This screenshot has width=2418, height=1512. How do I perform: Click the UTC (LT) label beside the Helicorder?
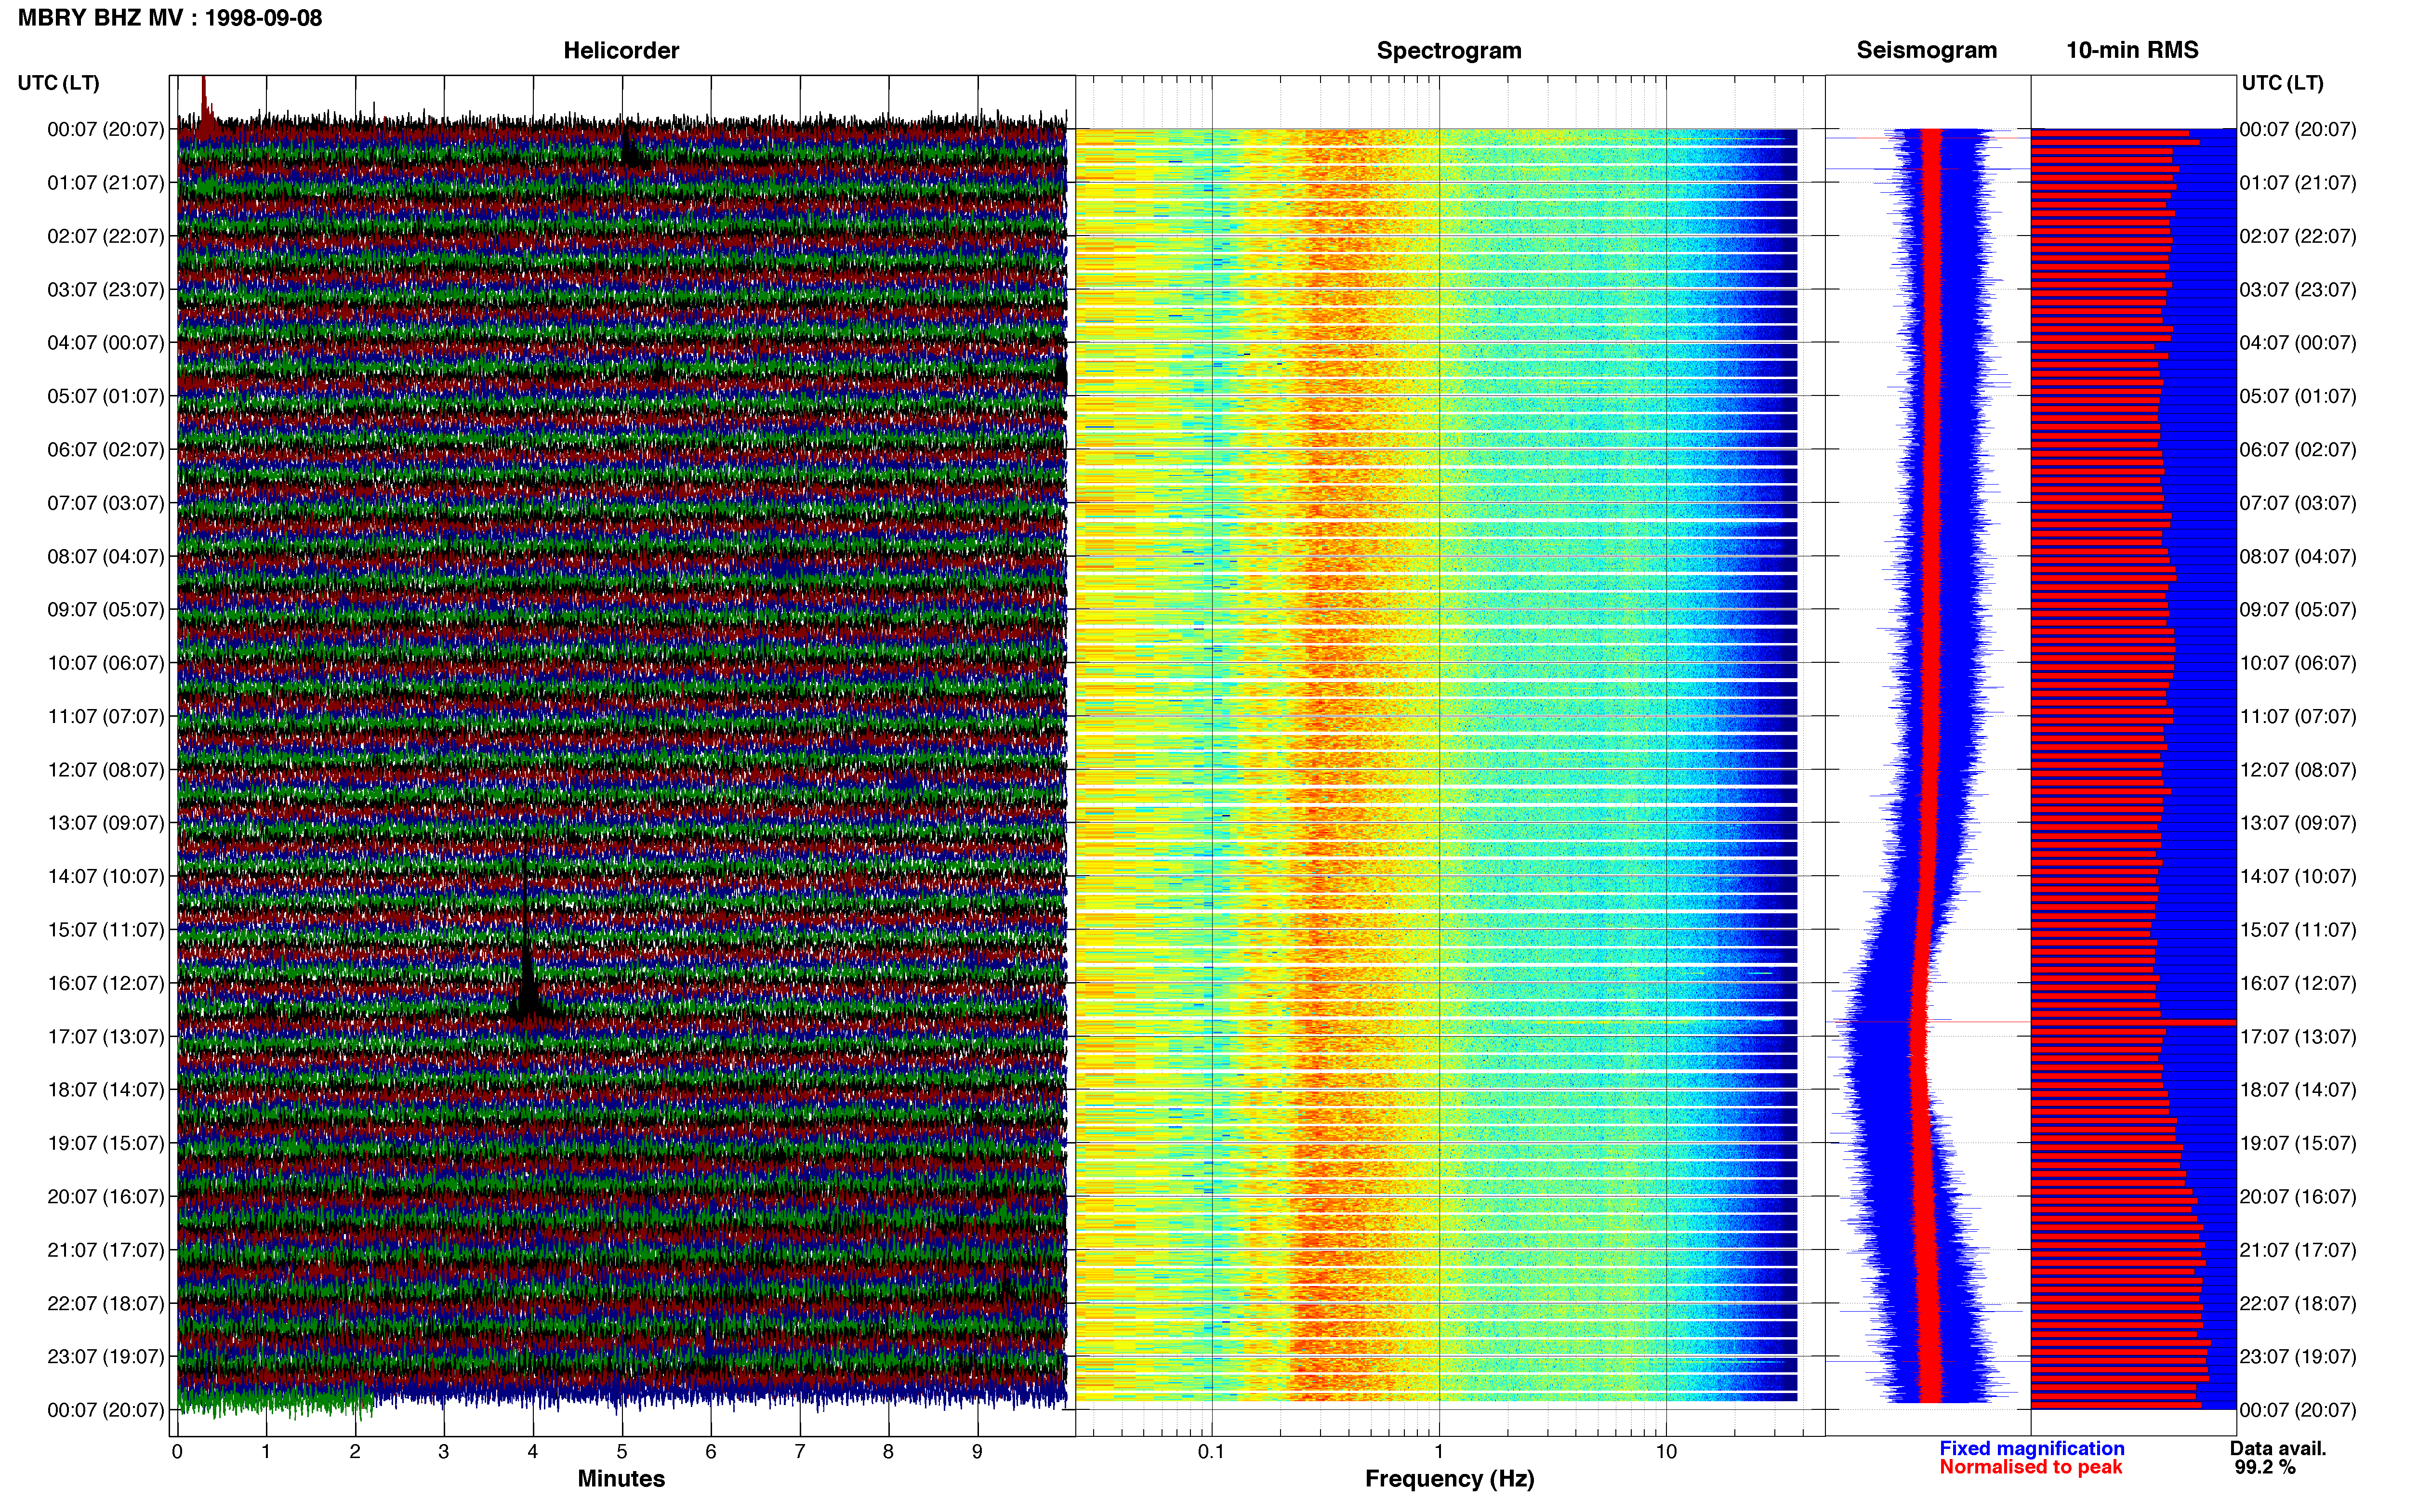[58, 83]
